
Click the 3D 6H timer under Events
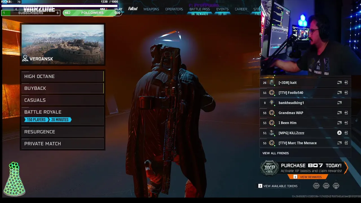(222, 14)
